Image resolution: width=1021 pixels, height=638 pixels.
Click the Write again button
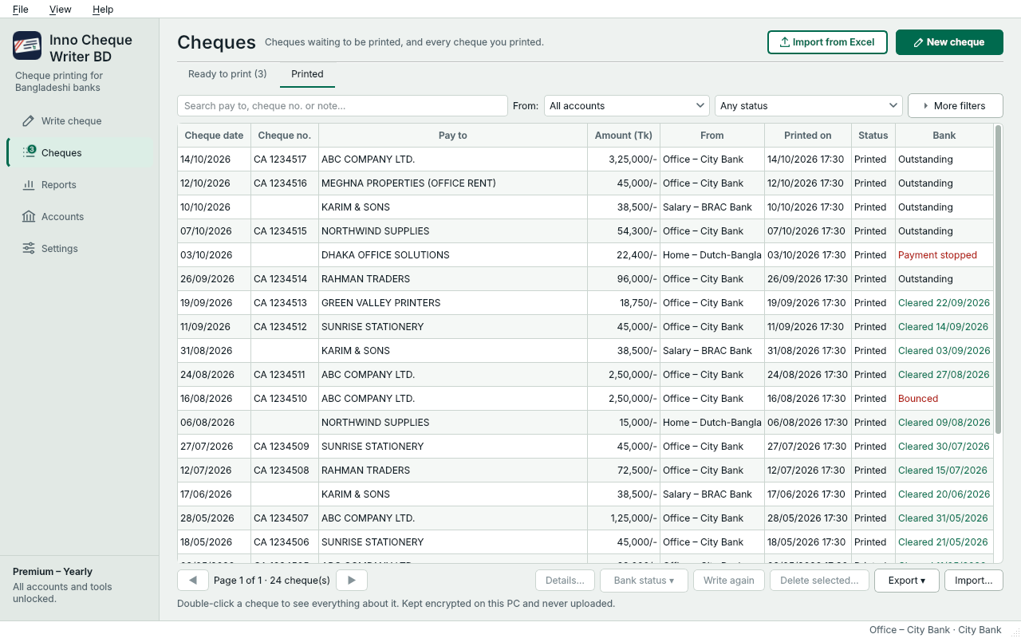(x=729, y=581)
